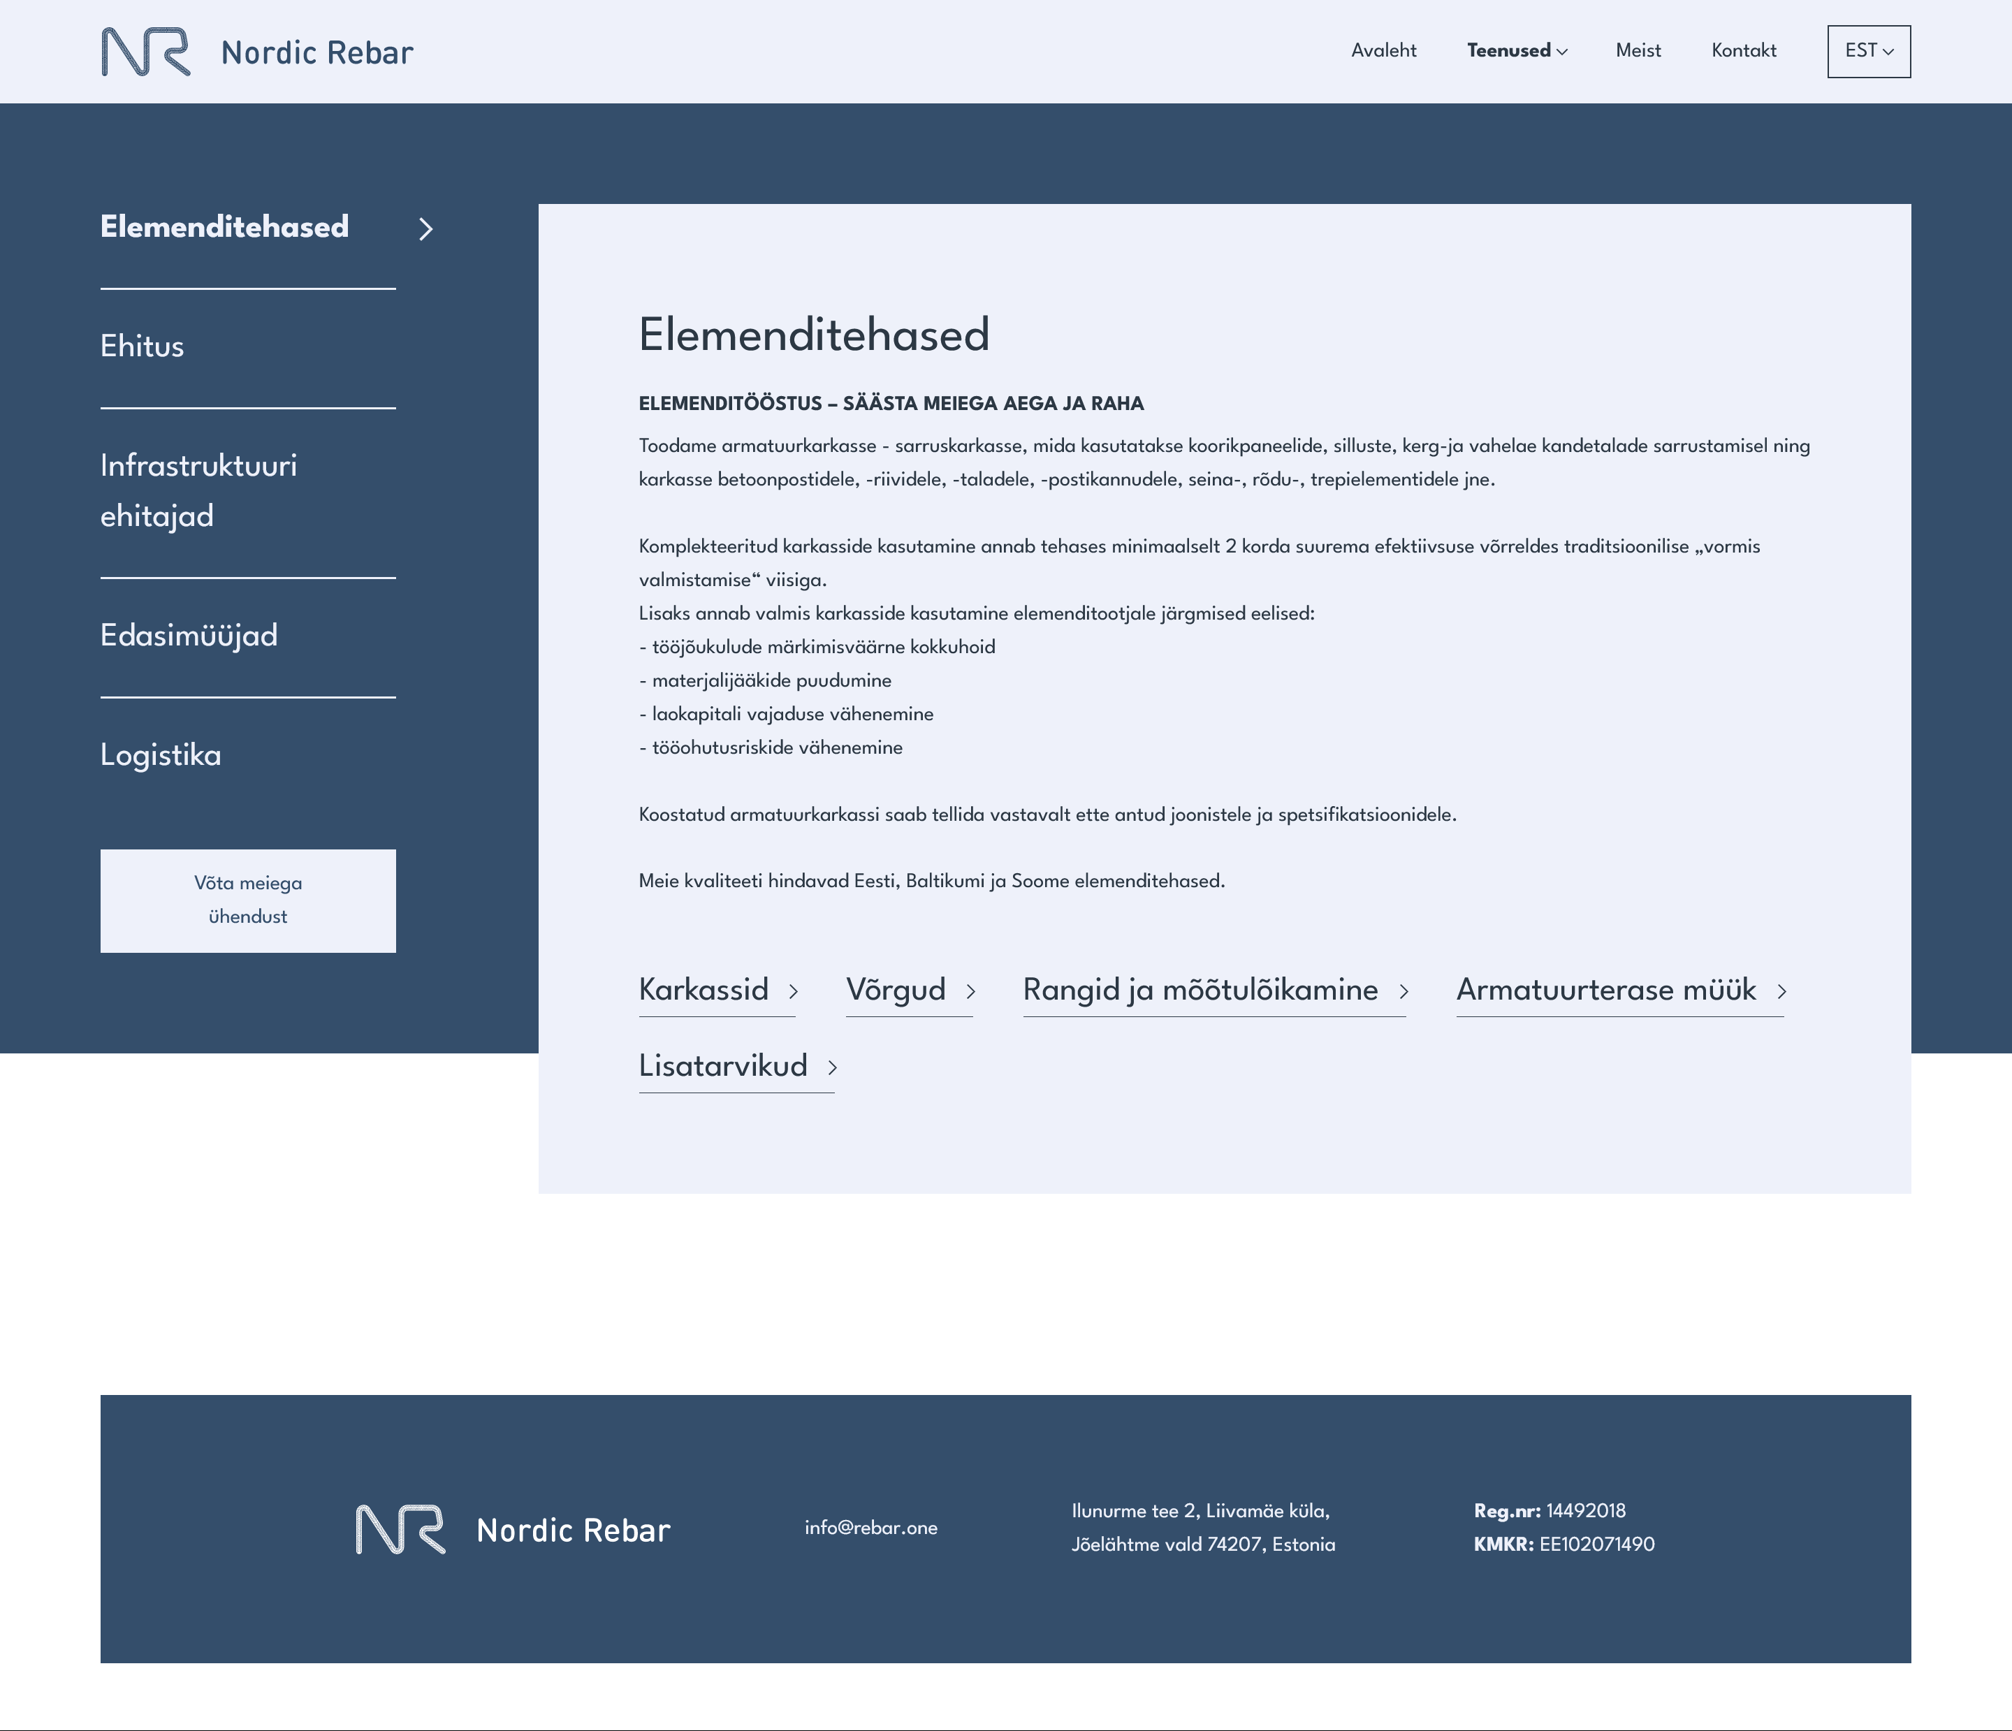Click the footer NR logo icon
Screen dimensions: 2012x1731
click(x=401, y=1529)
